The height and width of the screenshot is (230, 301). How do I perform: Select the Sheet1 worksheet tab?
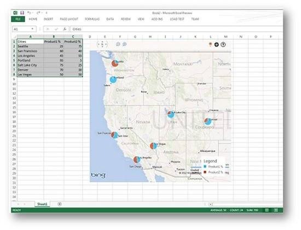pos(42,204)
